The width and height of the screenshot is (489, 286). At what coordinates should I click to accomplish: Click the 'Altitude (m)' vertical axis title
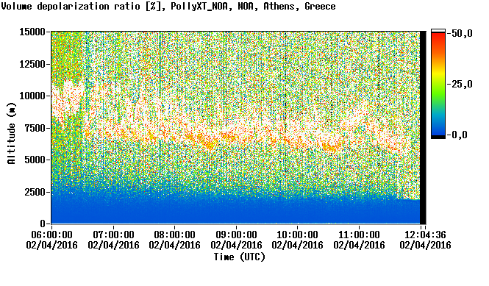coord(12,133)
